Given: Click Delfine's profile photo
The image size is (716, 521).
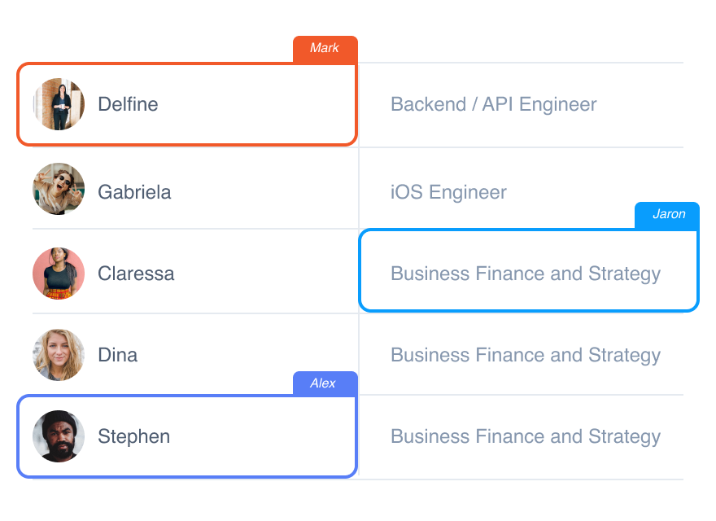Looking at the screenshot, I should (x=59, y=104).
